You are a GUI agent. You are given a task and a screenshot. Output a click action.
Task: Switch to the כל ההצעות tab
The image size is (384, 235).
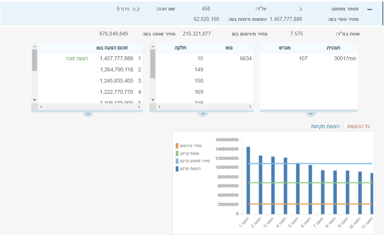(x=359, y=127)
